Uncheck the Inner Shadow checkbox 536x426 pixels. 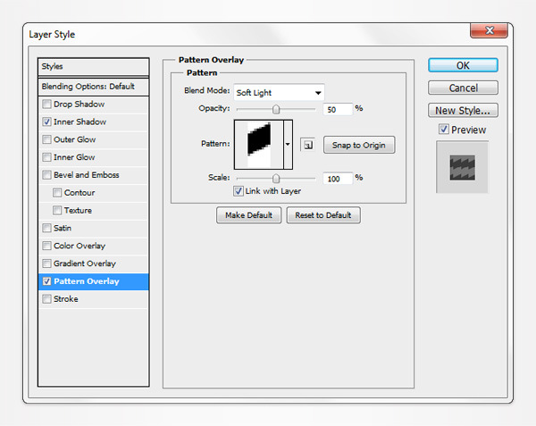click(46, 121)
